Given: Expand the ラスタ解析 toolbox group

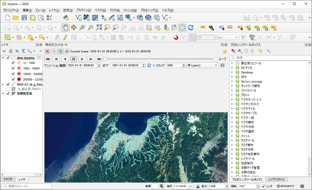Looking at the screenshot, I should point(232,145).
